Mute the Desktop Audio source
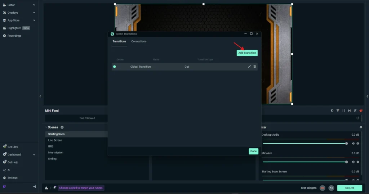The width and height of the screenshot is (369, 194). (353, 144)
